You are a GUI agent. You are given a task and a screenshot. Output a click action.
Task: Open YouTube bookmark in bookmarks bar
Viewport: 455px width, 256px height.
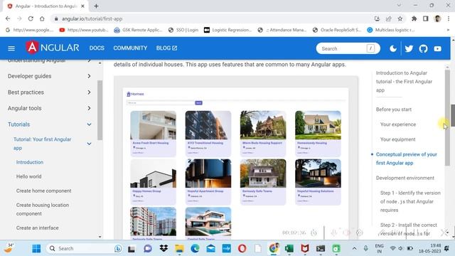pyautogui.click(x=84, y=30)
